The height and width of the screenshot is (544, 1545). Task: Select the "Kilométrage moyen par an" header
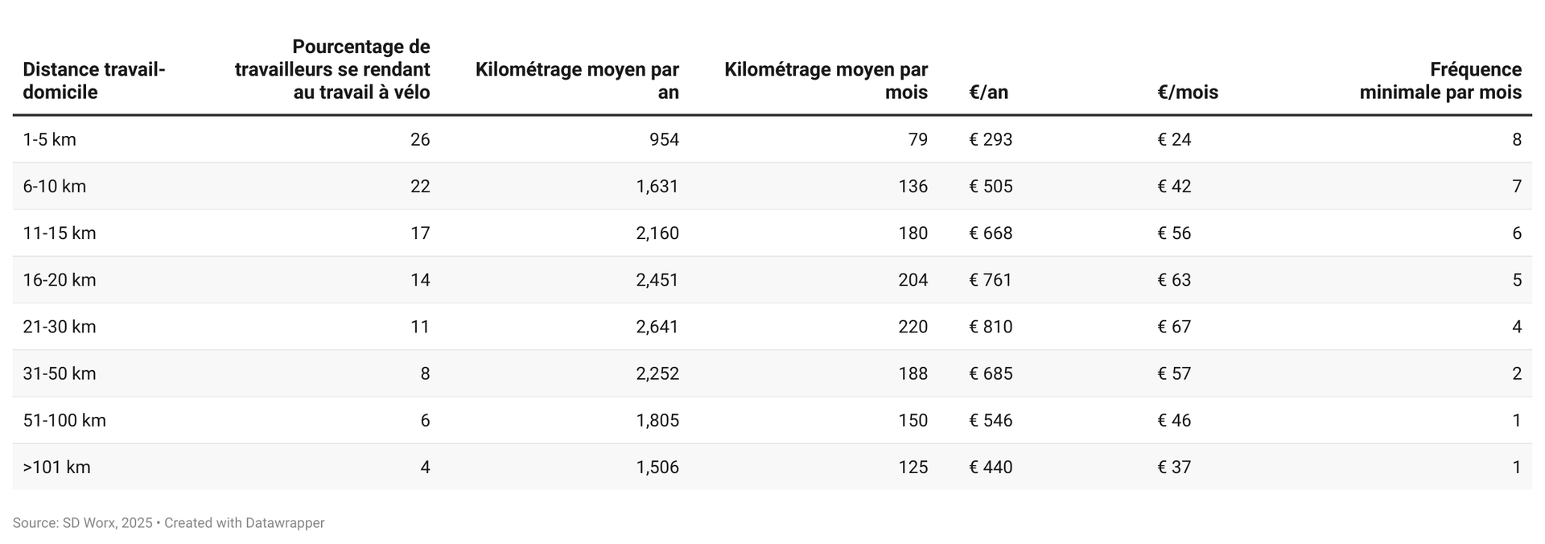point(577,80)
